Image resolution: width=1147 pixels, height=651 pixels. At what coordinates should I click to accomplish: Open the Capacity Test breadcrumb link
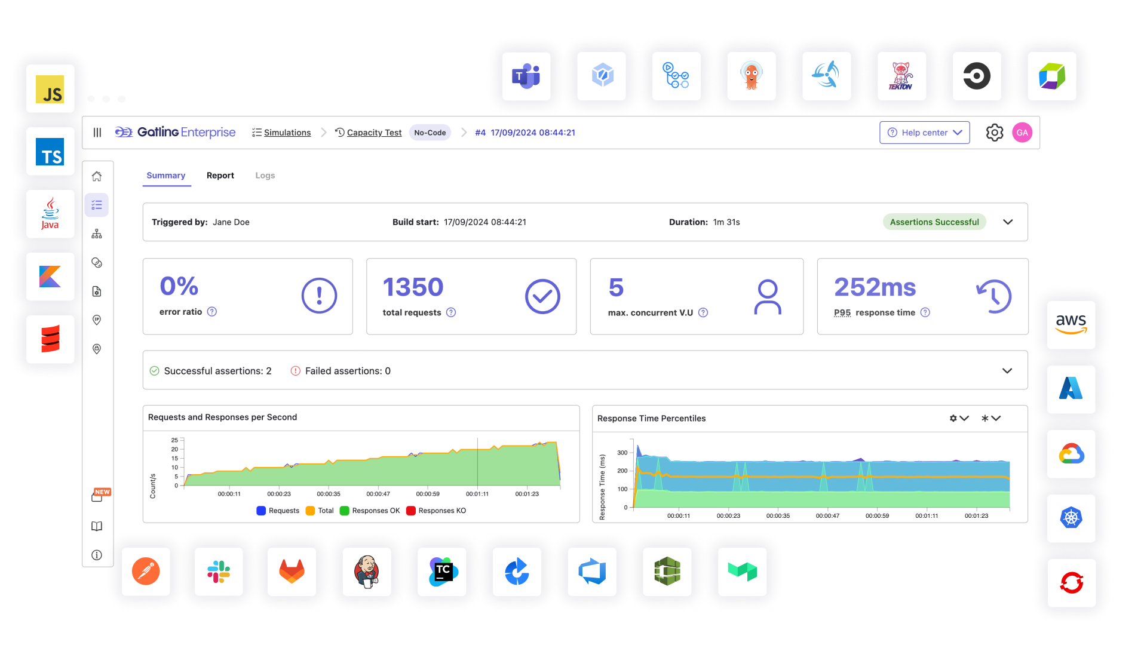(x=369, y=133)
